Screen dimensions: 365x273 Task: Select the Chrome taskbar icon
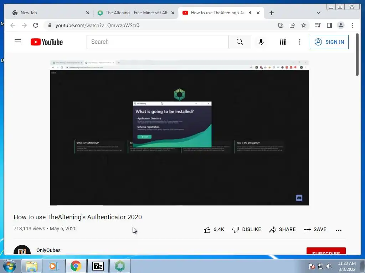pos(76,266)
